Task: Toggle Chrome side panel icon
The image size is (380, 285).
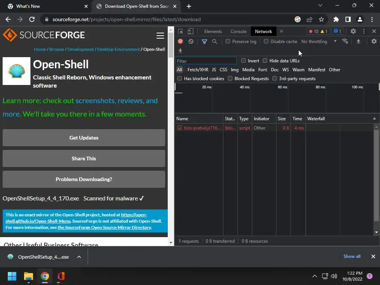Action: (348, 19)
